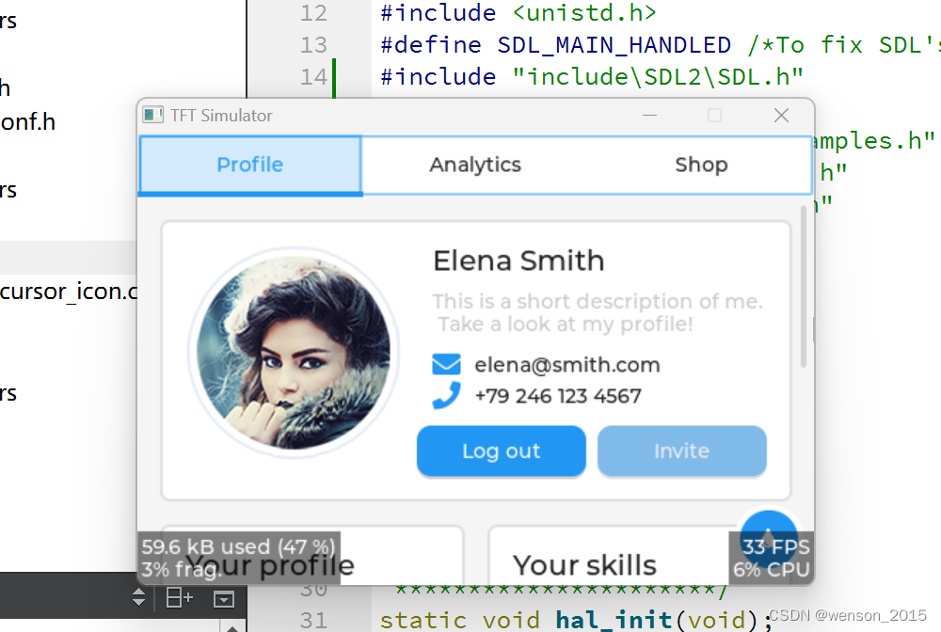Click the TFT Simulator title bar icon
This screenshot has height=632, width=941.
[152, 115]
